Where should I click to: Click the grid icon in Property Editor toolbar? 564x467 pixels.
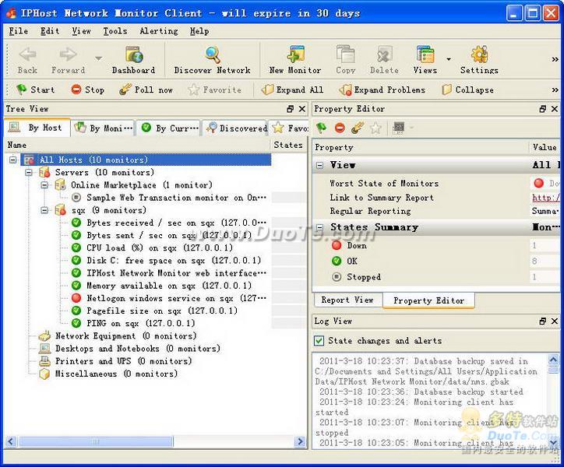(x=399, y=128)
